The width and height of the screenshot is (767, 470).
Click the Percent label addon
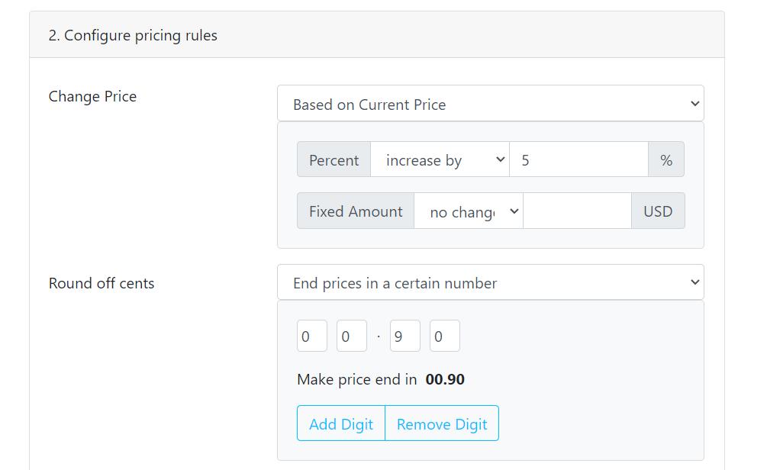coord(334,160)
